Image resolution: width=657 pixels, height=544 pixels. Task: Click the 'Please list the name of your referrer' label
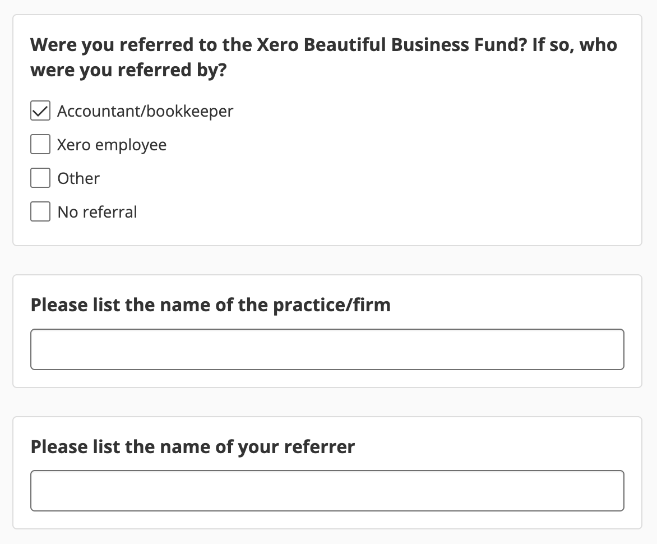[x=192, y=447]
